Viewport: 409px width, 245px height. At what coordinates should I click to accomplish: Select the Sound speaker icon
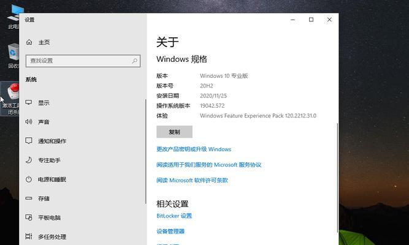29,121
